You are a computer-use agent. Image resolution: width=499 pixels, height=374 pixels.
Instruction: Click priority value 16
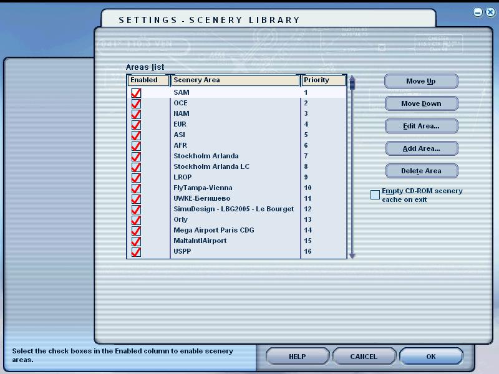click(x=308, y=251)
